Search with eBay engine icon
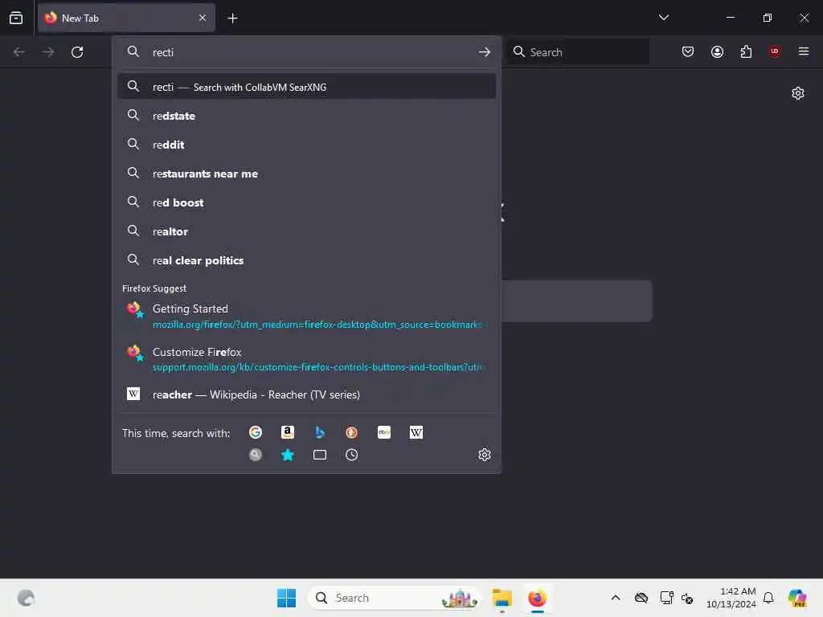The width and height of the screenshot is (823, 617). pyautogui.click(x=384, y=432)
